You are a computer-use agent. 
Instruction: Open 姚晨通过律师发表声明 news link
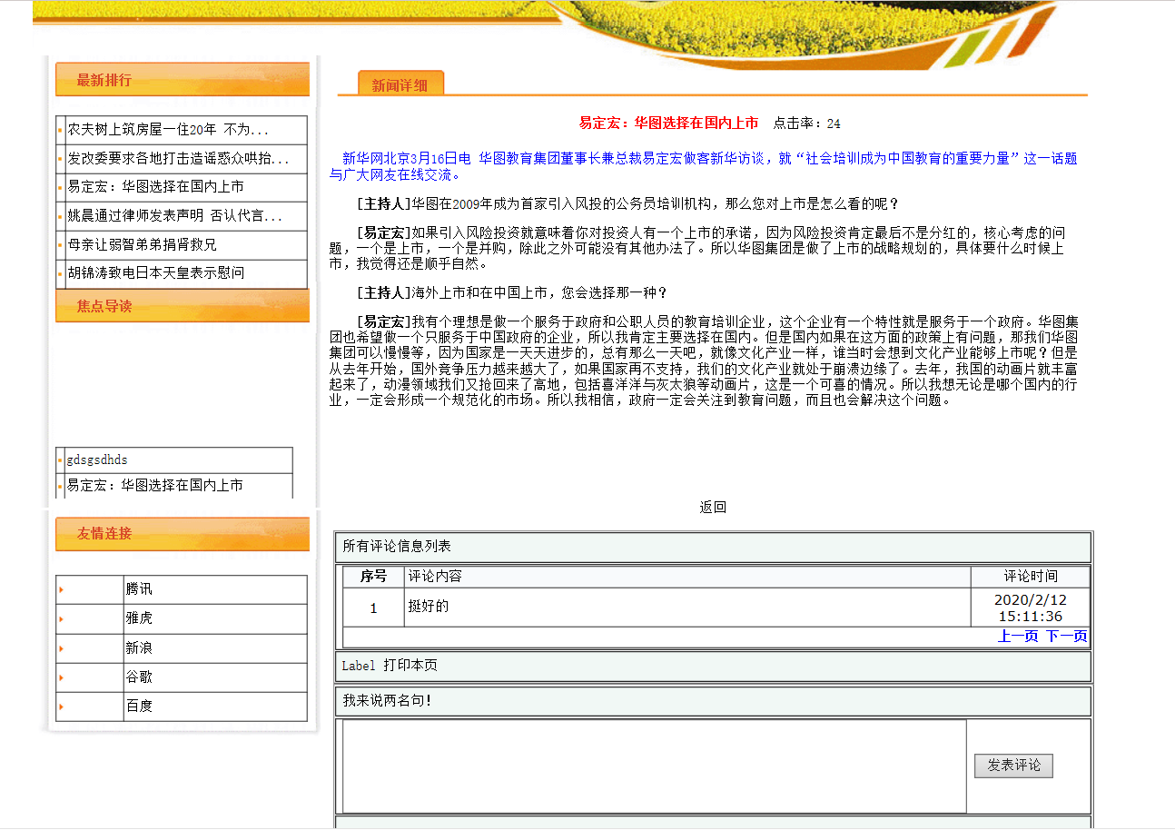[174, 216]
